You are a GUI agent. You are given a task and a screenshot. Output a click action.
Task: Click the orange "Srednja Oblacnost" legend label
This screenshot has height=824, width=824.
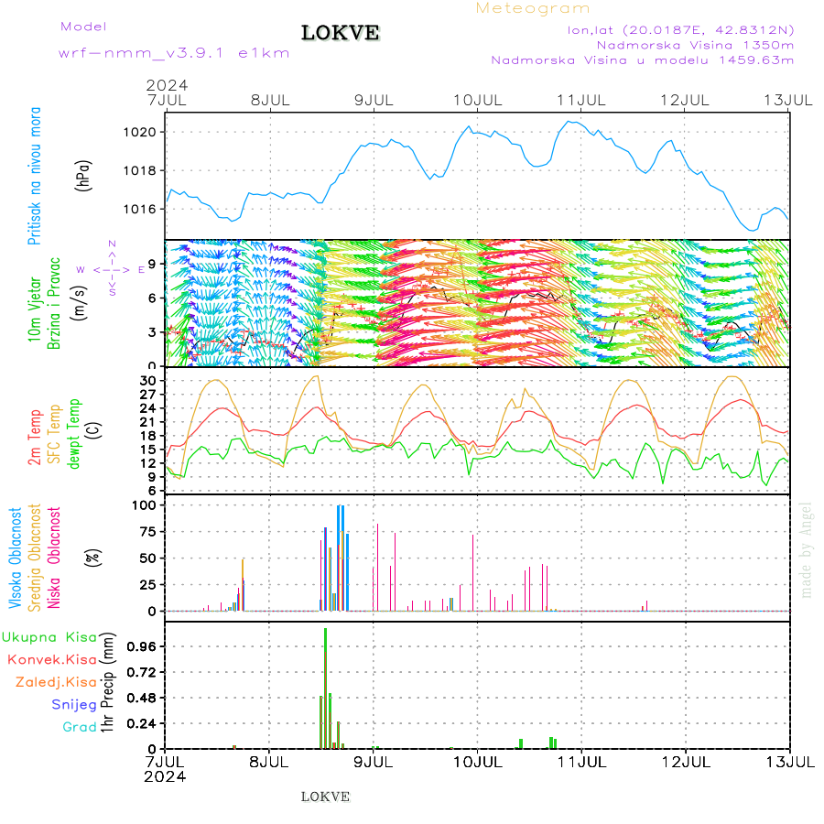[x=34, y=558]
